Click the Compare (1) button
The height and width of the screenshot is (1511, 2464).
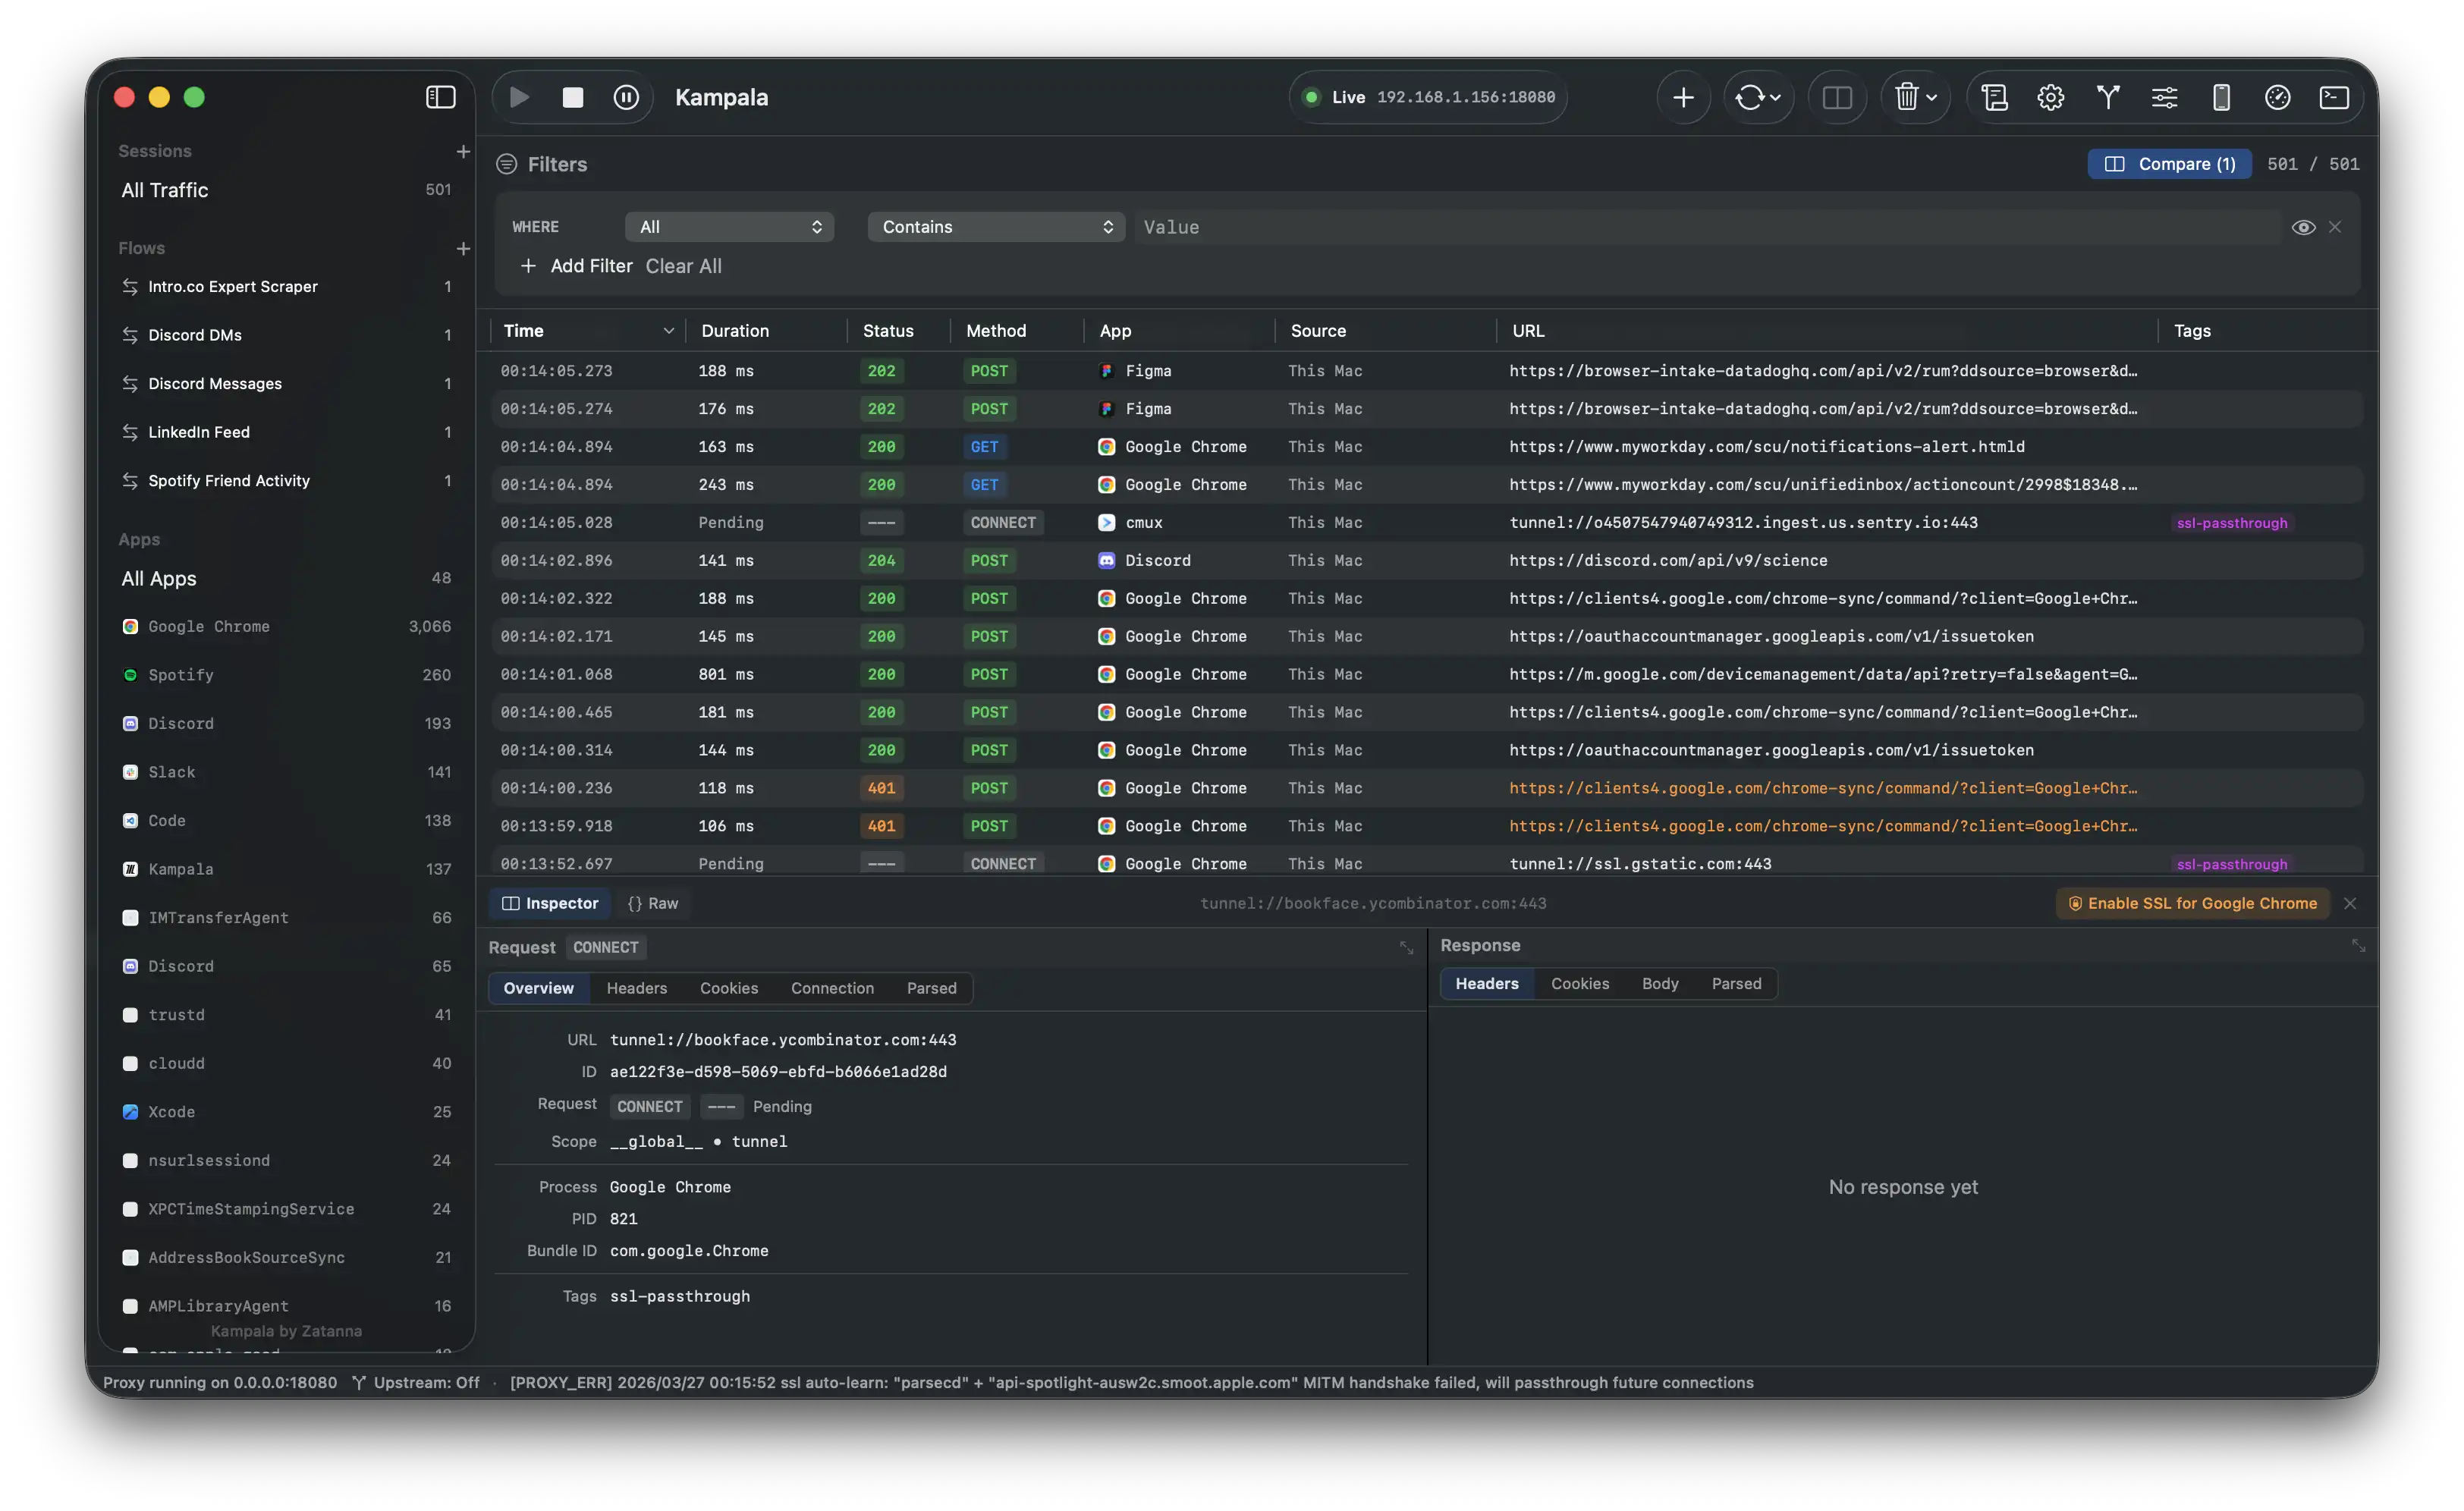point(2169,164)
